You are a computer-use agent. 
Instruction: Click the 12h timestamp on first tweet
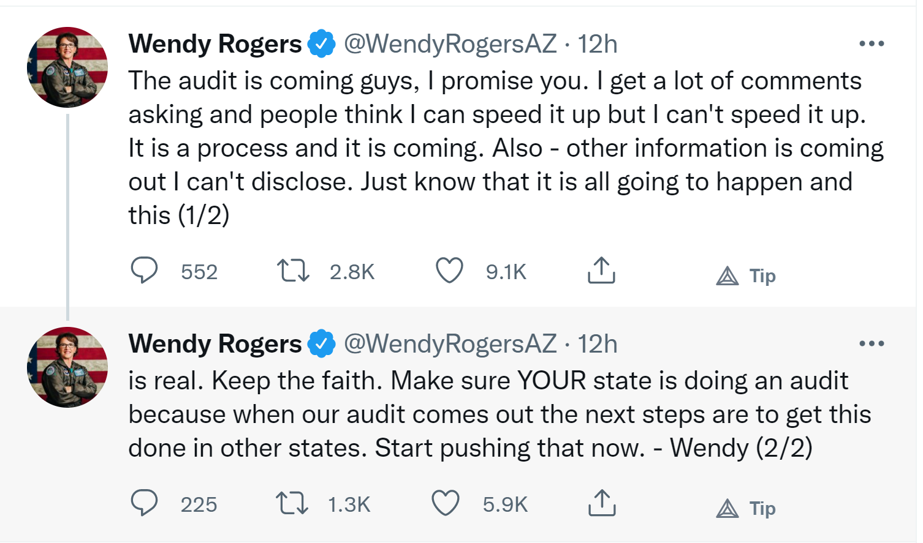598,44
